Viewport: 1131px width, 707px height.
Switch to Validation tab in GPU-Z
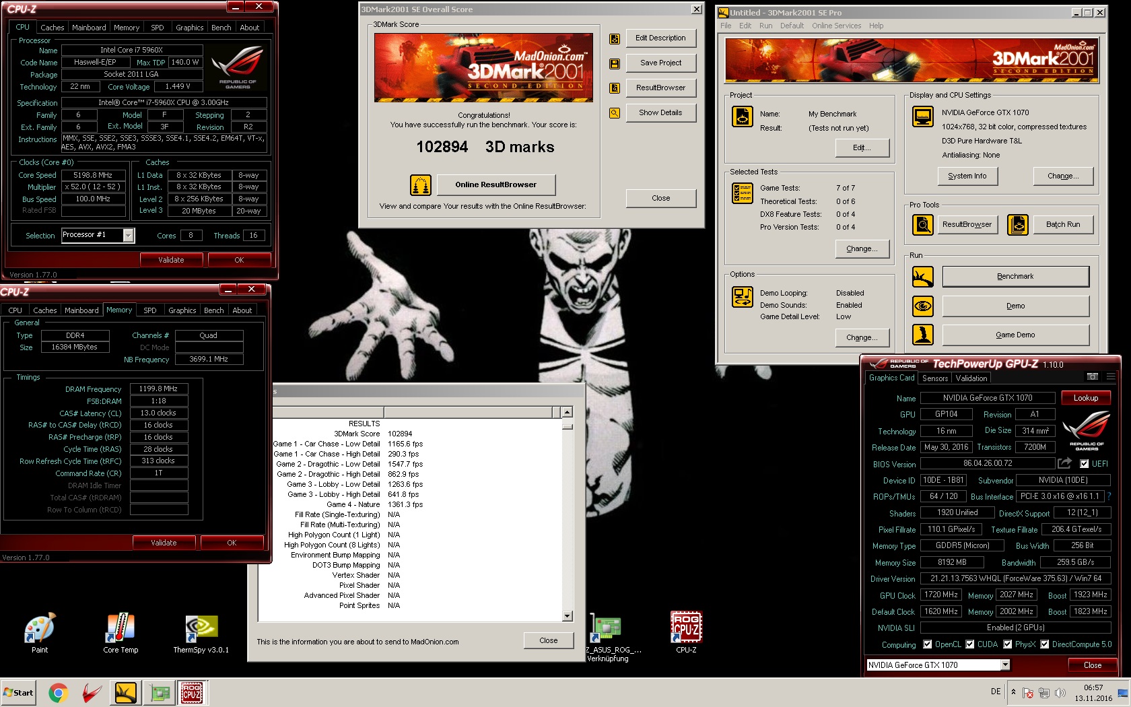click(971, 378)
